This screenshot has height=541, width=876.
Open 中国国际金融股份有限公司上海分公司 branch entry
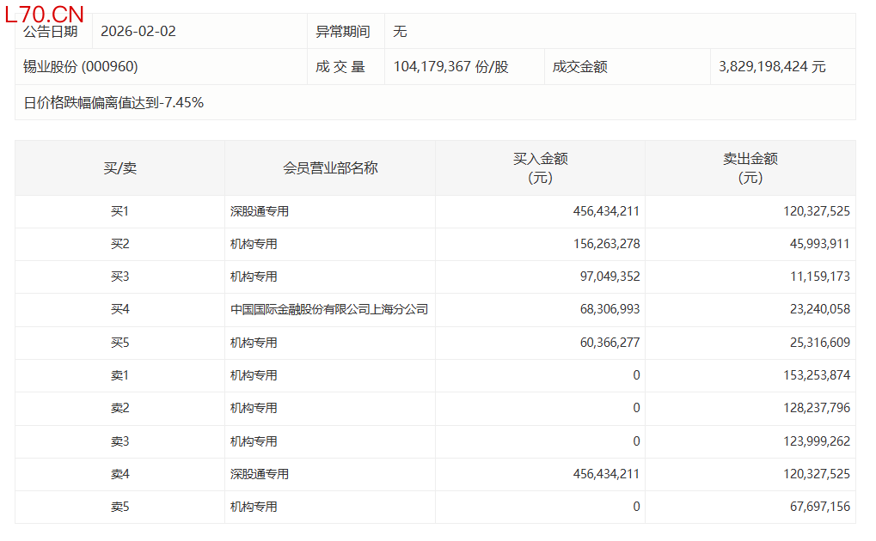(x=329, y=310)
